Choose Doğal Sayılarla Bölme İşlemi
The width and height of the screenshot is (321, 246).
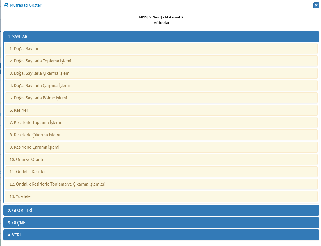[161, 98]
